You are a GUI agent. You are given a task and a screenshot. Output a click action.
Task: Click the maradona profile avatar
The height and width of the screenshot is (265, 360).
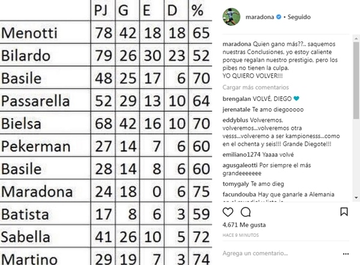click(x=232, y=17)
